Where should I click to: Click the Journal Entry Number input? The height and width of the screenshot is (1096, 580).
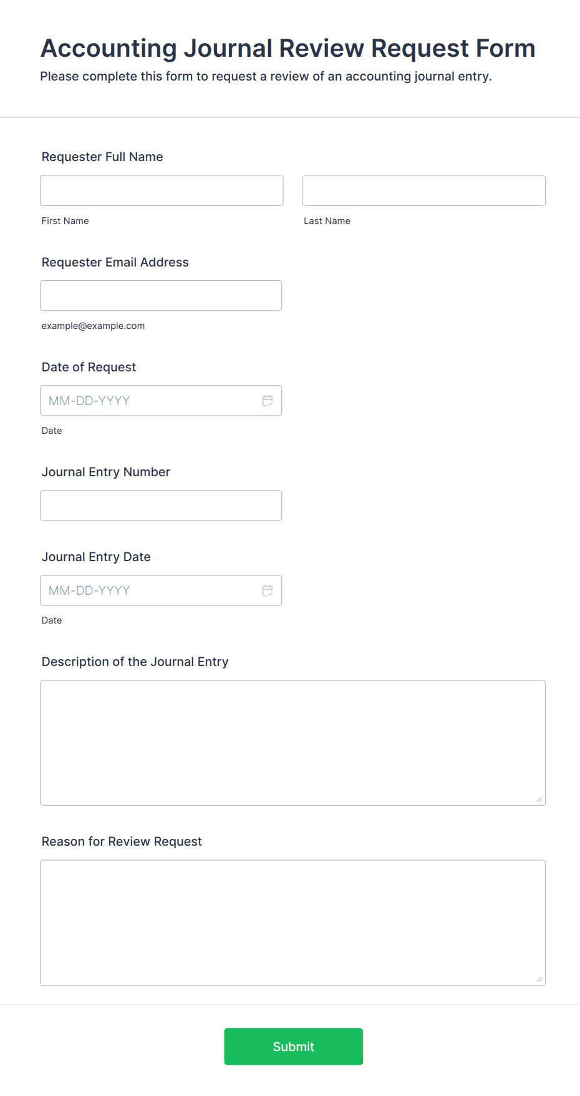point(161,506)
